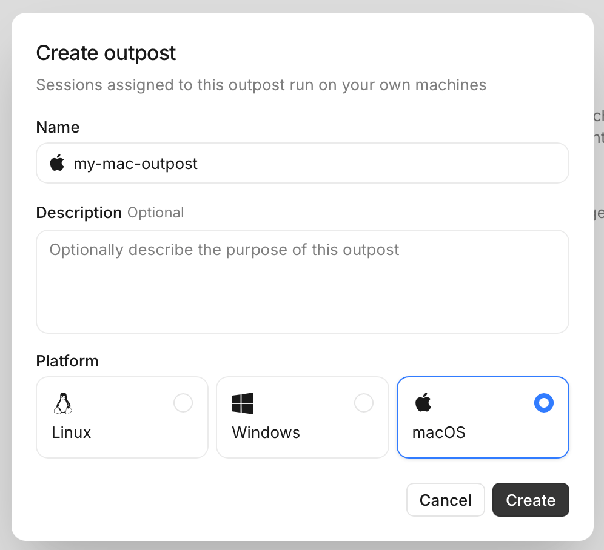Click the Apple logo in macOS card
The height and width of the screenshot is (550, 604).
click(x=423, y=402)
